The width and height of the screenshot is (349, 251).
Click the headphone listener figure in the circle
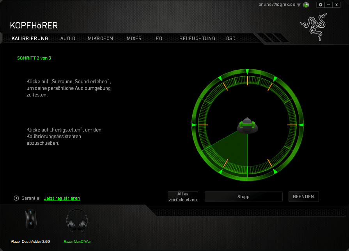247,125
